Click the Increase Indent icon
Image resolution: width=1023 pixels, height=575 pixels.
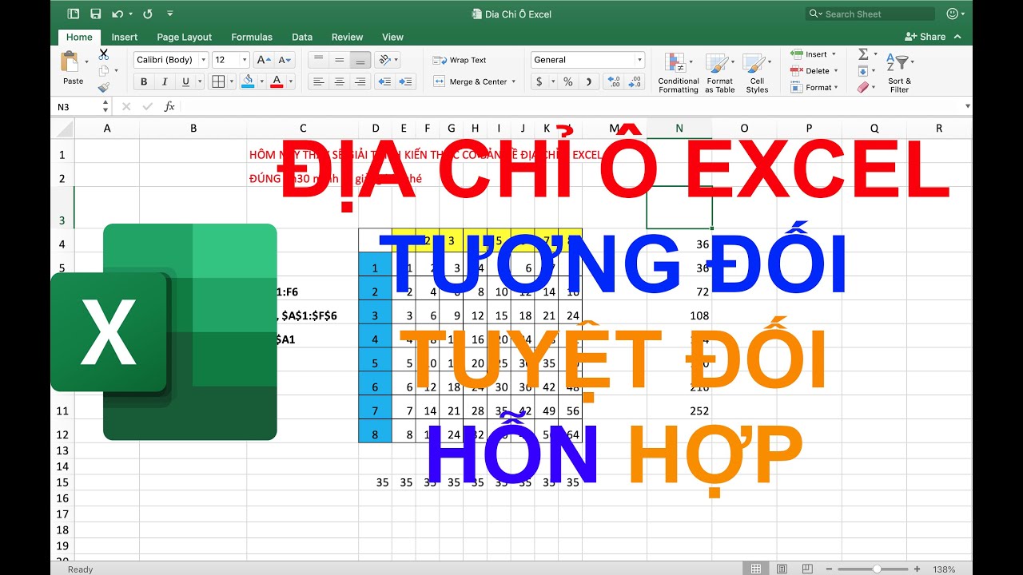406,81
